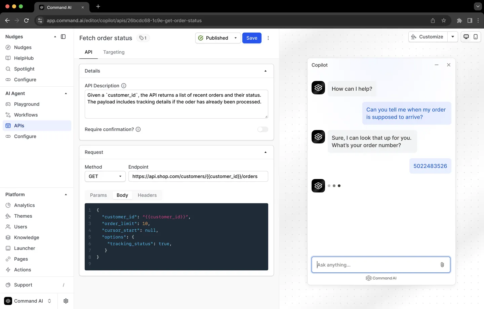Screen dimensions: 484x309
Task: Collapse the sidebar panel icon
Action: point(63,37)
